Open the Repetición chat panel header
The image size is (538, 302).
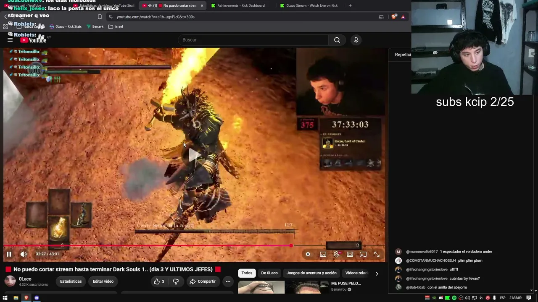point(403,55)
